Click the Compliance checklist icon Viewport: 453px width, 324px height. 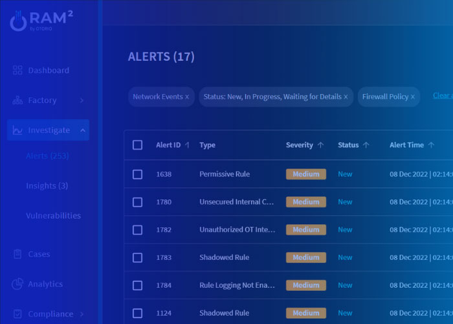point(17,314)
